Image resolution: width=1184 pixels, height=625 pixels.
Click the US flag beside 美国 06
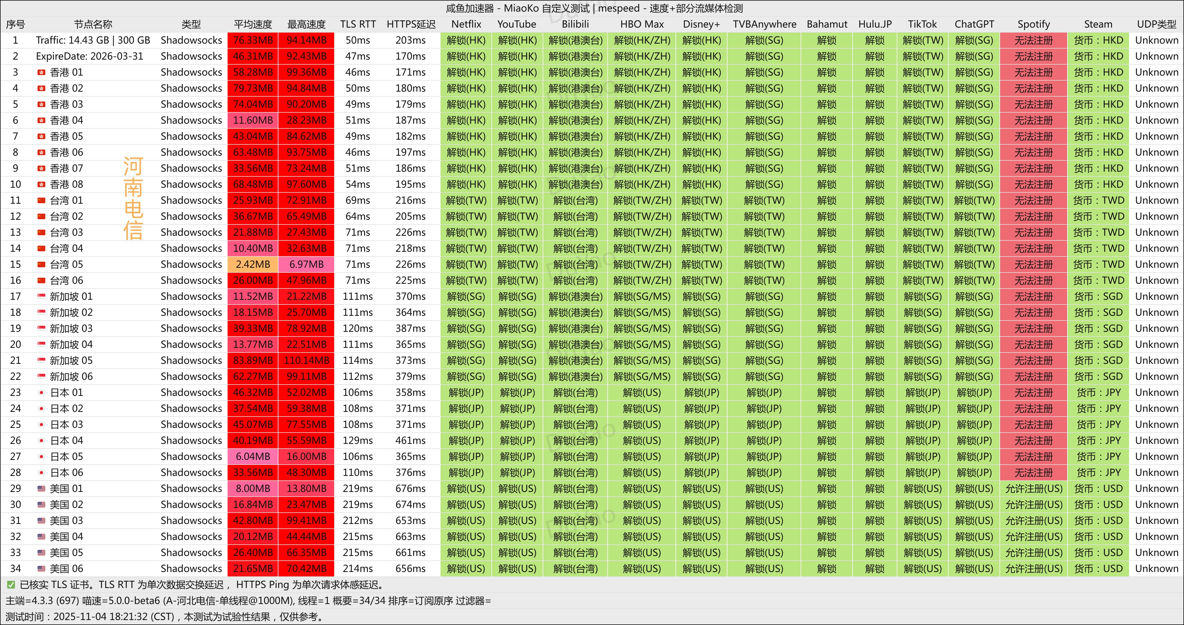click(x=41, y=569)
